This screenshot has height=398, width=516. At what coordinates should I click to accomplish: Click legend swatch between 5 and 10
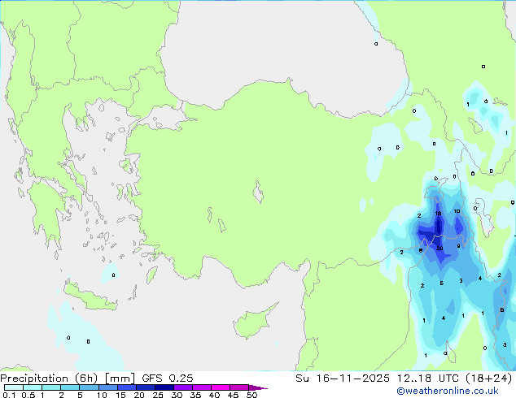click(x=89, y=387)
